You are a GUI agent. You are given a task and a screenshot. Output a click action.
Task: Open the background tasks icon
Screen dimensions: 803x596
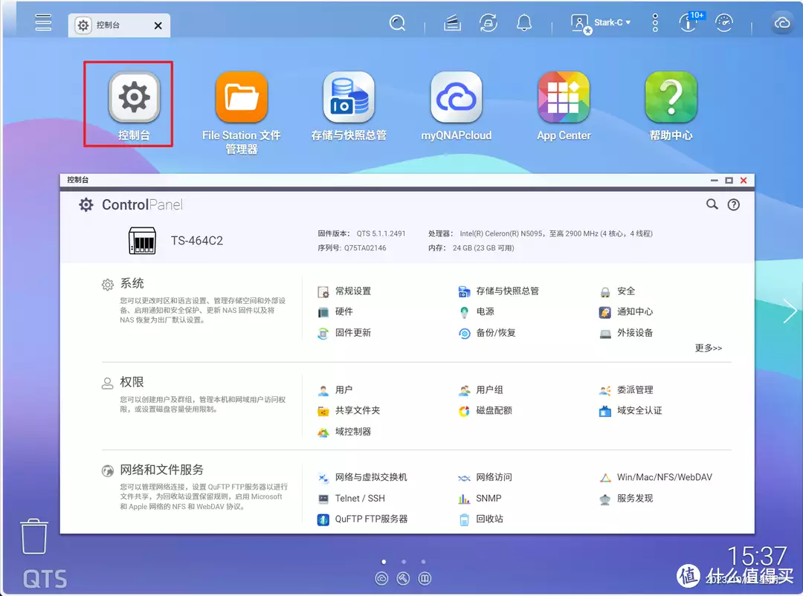tap(452, 23)
